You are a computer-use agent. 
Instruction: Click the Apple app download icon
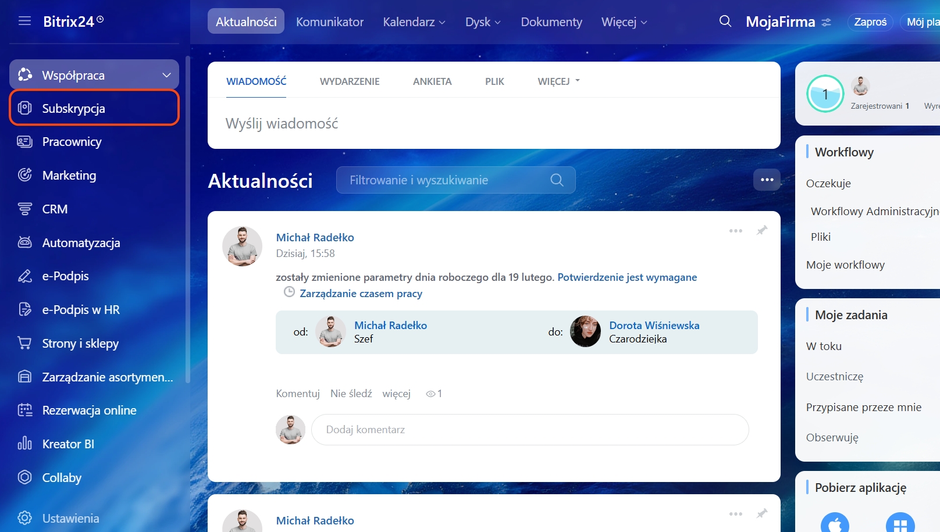pyautogui.click(x=835, y=524)
